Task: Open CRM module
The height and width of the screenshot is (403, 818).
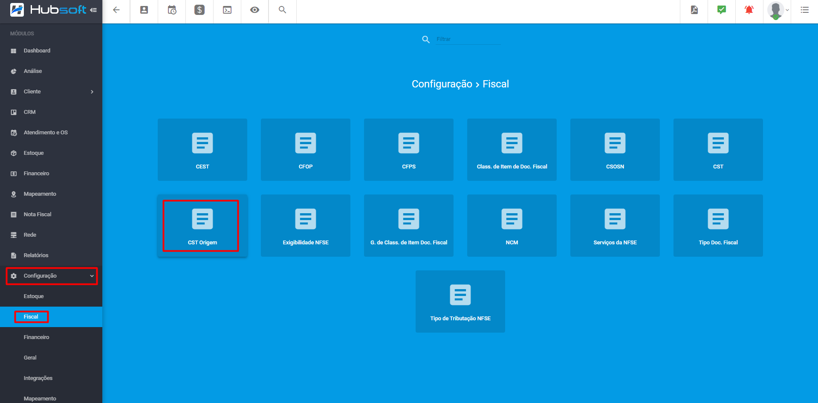Action: tap(51, 112)
